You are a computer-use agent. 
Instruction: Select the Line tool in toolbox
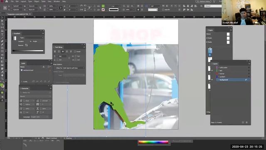coord(2,37)
